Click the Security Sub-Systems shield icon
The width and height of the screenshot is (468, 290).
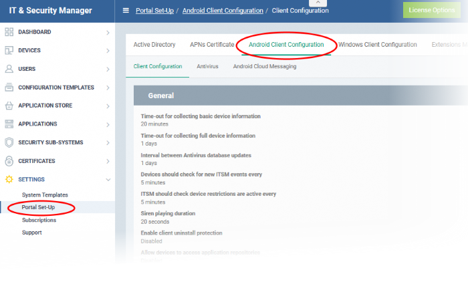(x=9, y=142)
